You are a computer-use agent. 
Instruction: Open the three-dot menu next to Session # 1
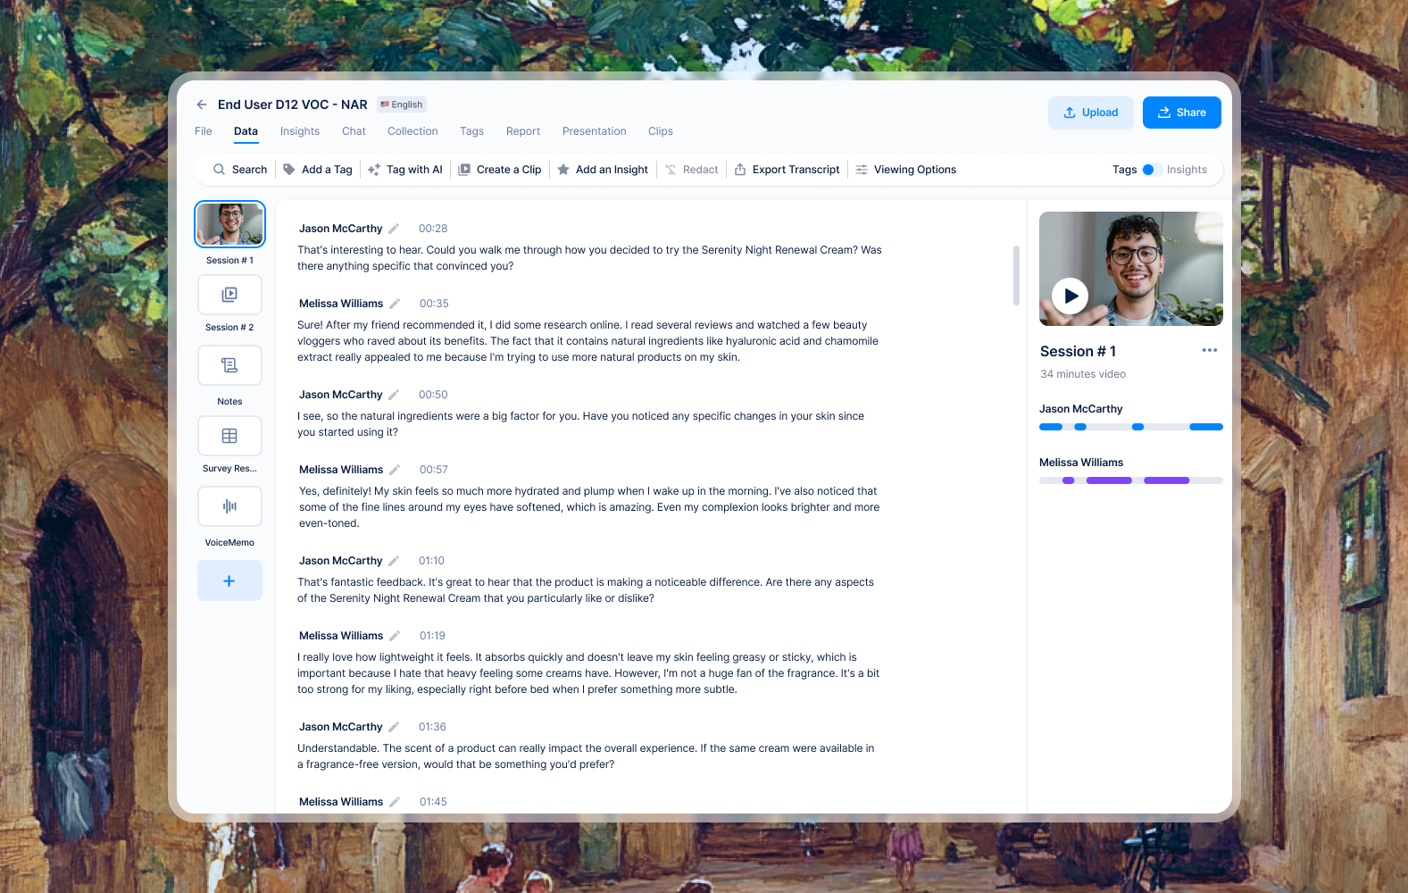tap(1210, 350)
